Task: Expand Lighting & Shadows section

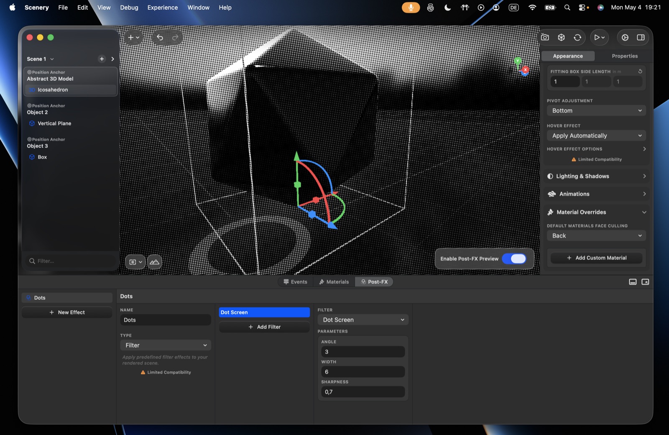Action: pyautogui.click(x=596, y=177)
